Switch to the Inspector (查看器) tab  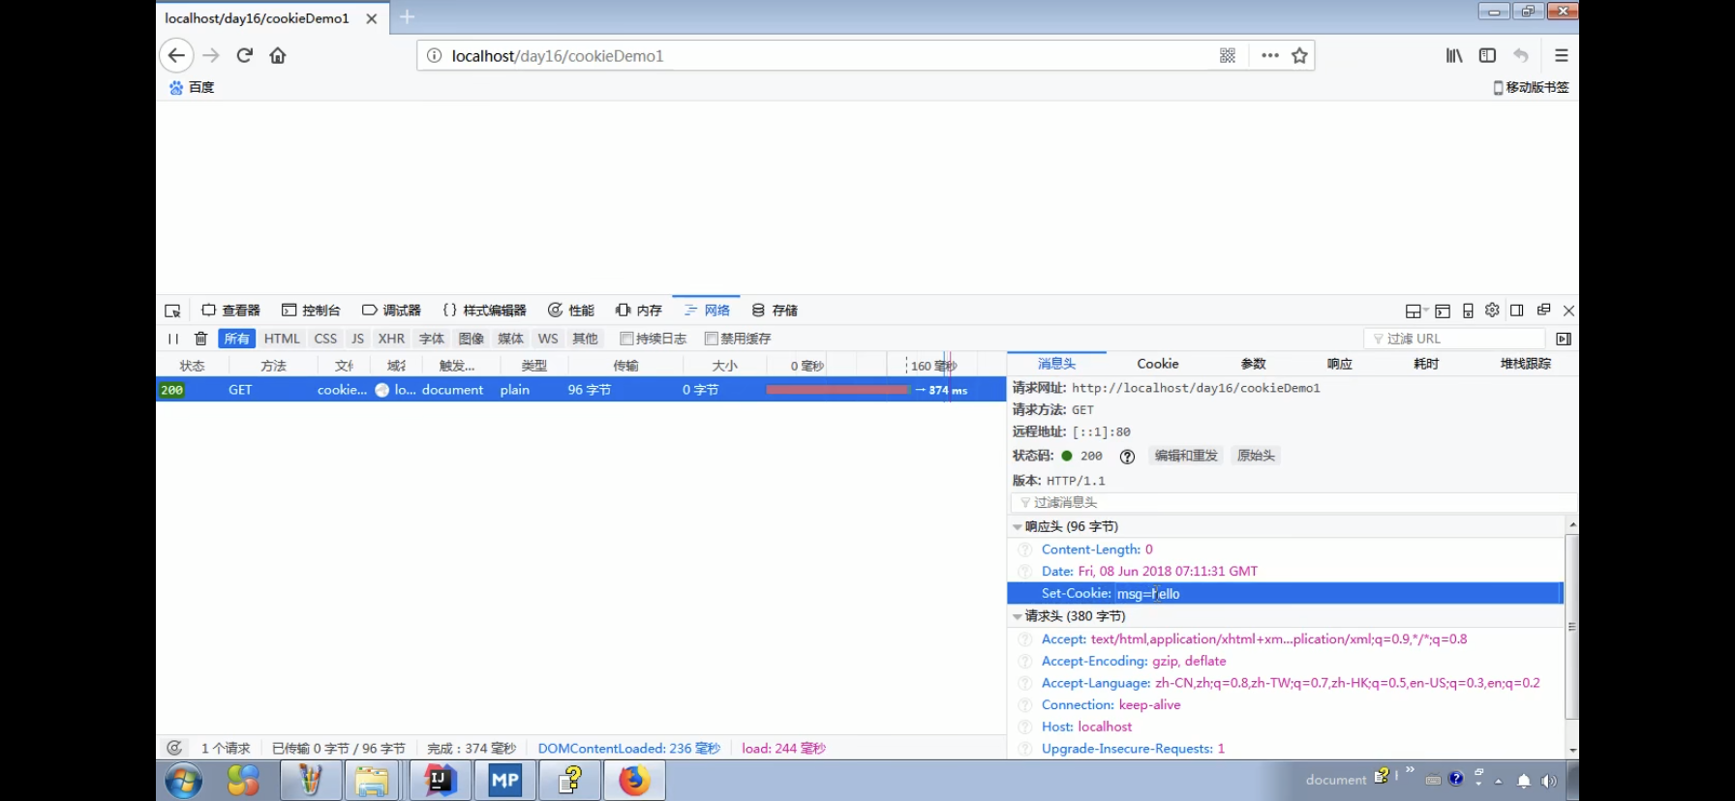coord(230,311)
